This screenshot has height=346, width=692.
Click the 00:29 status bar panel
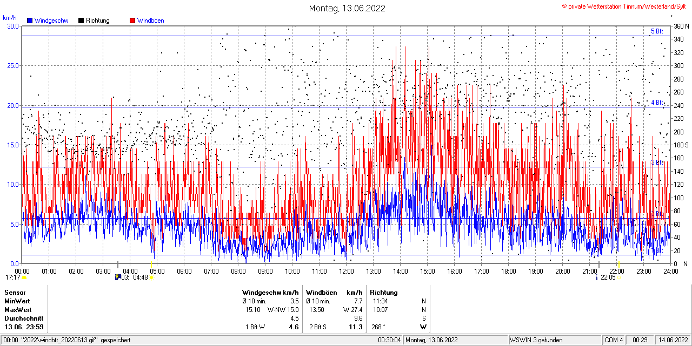[x=641, y=340]
